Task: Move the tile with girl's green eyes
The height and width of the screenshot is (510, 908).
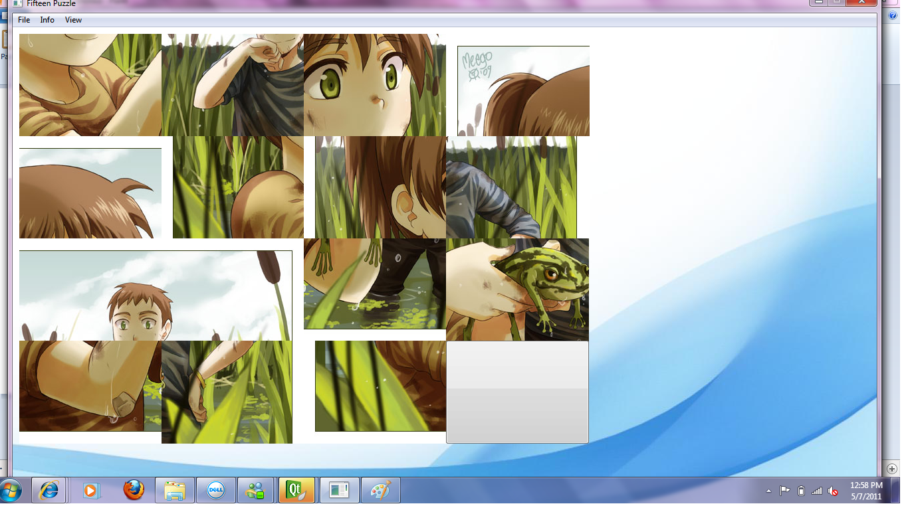Action: coord(375,85)
